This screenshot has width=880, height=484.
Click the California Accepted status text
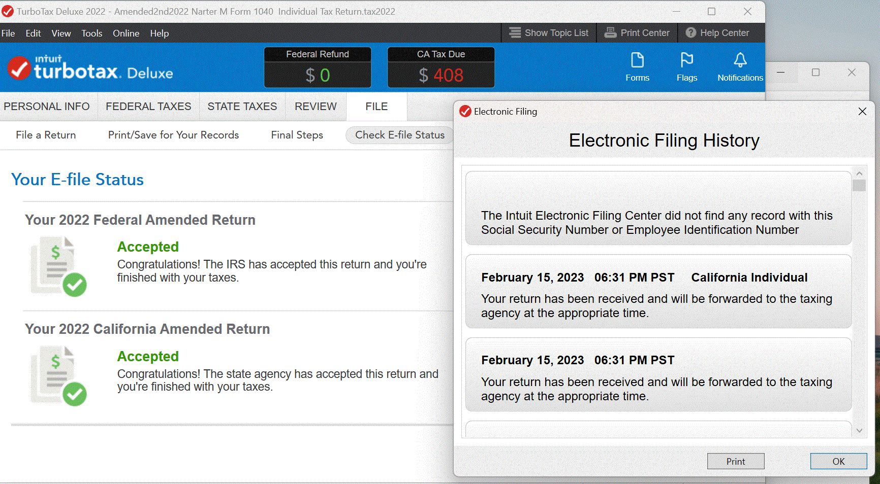click(x=148, y=357)
